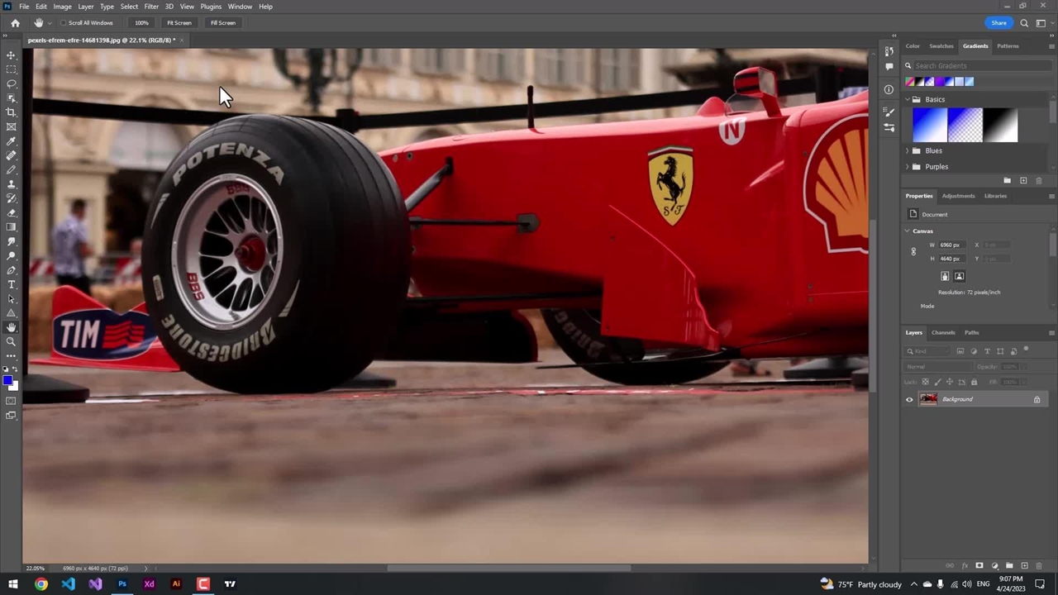Toggle the Background layer lock icon
Viewport: 1058px width, 595px height.
(x=1037, y=400)
